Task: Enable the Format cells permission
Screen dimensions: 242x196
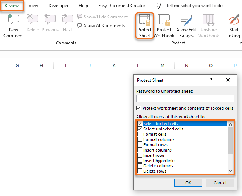Action: click(140, 134)
